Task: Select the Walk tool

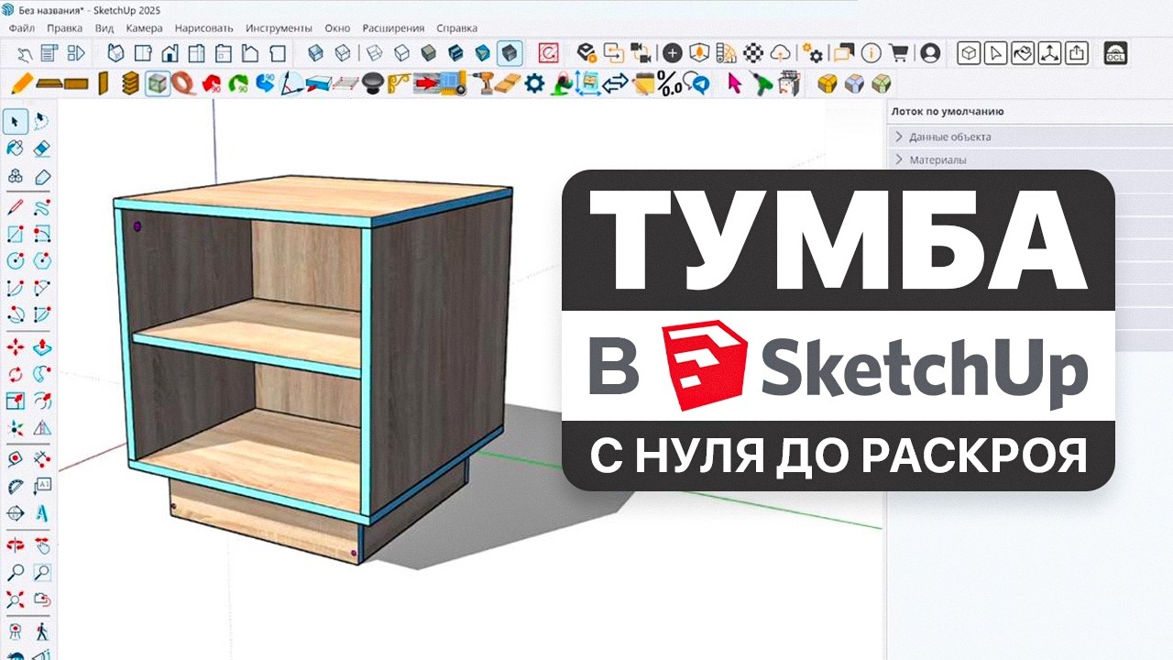Action: pos(41,632)
